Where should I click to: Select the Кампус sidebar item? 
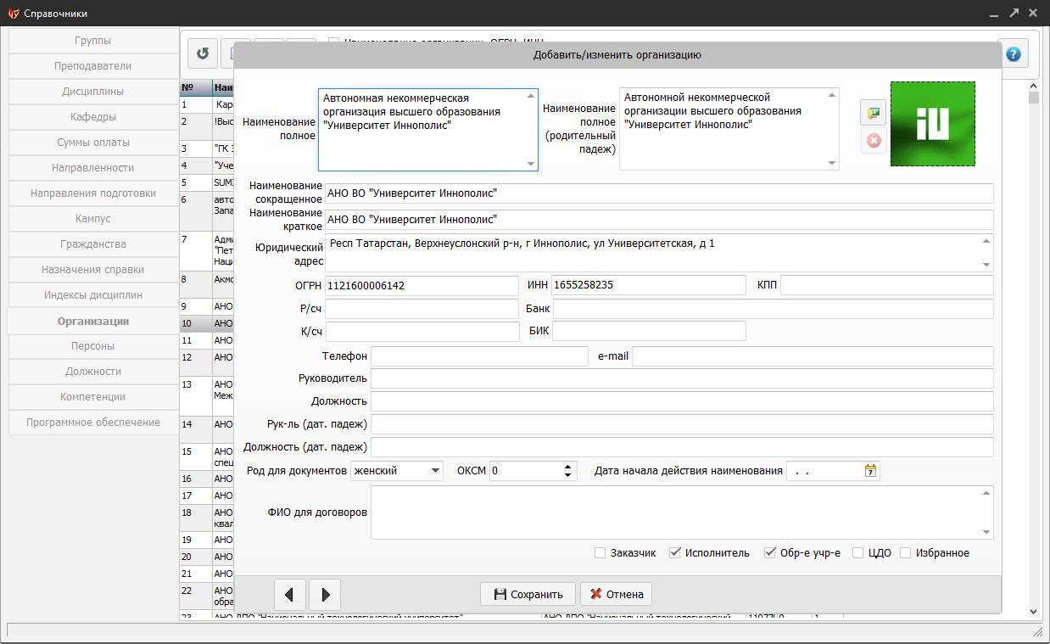[93, 219]
